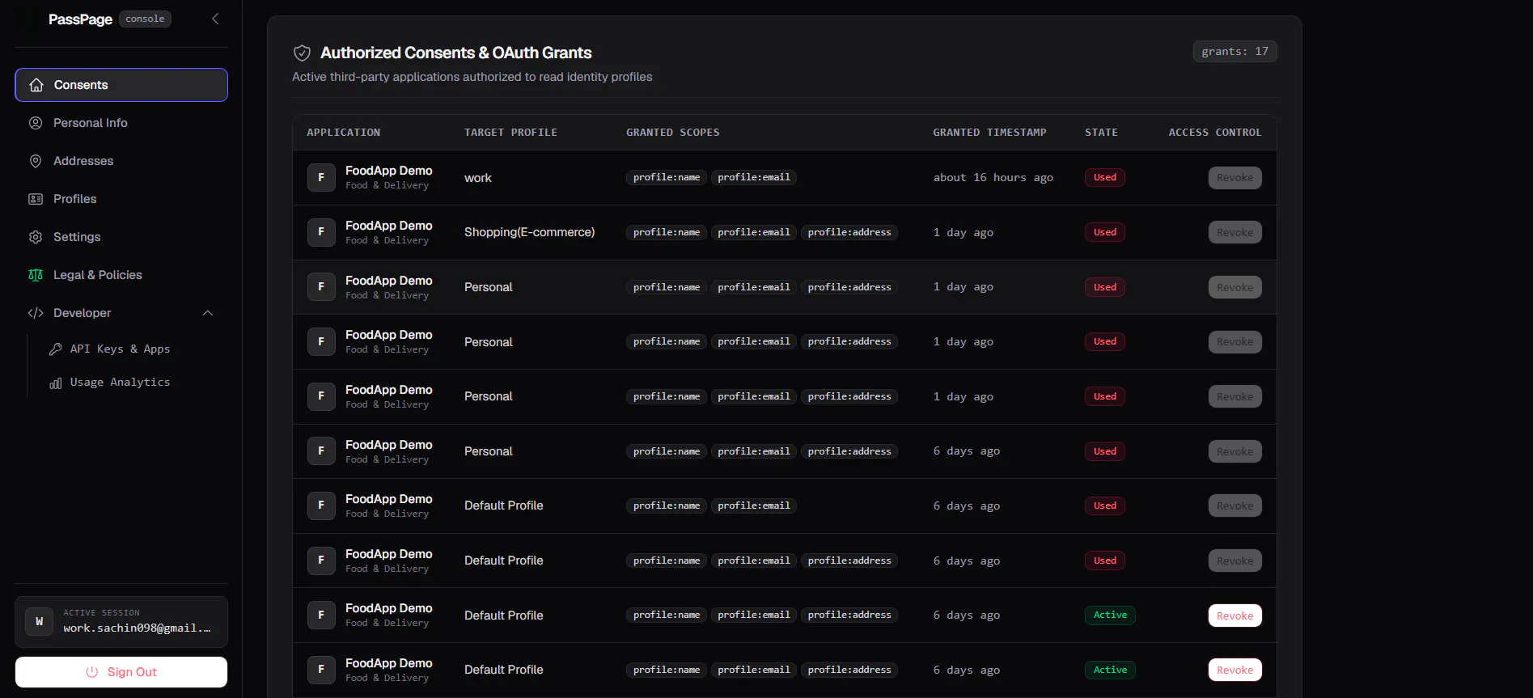Click the Granted Timestamp column header
Viewport: 1533px width, 698px height.
[989, 133]
